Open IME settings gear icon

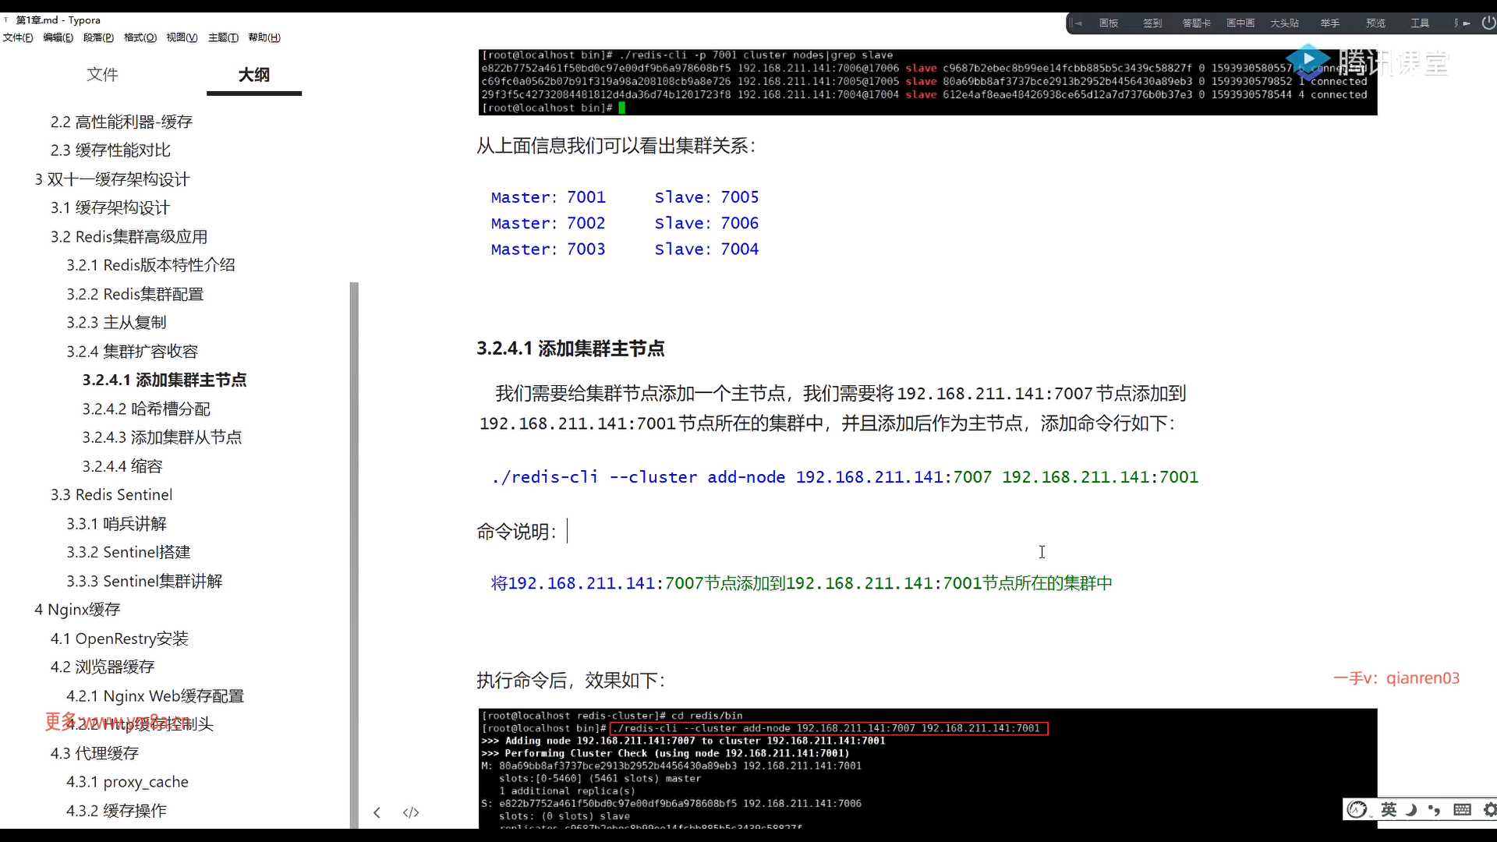pyautogui.click(x=1489, y=809)
